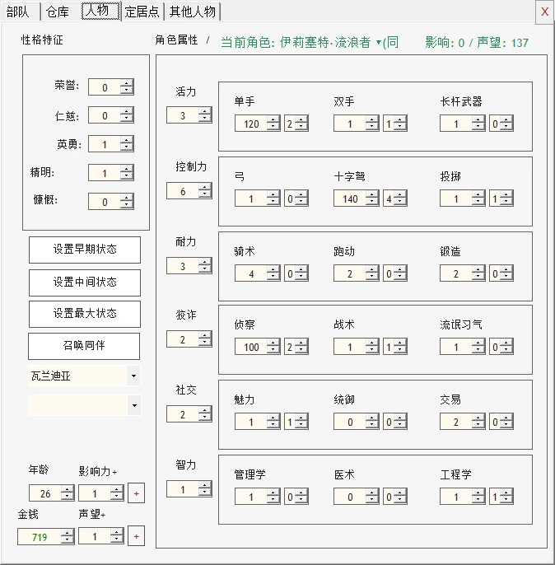Lower the 金钱 amount with the down arrow

click(68, 540)
